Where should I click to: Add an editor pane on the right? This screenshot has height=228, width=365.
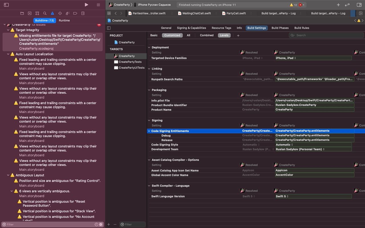point(361,13)
